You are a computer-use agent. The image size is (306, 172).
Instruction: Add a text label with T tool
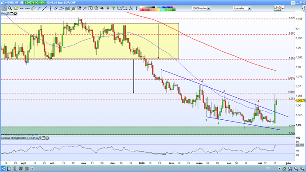point(90,9)
